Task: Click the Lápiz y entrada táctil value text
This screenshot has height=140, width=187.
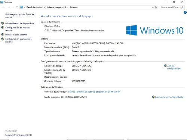Action: [104, 56]
